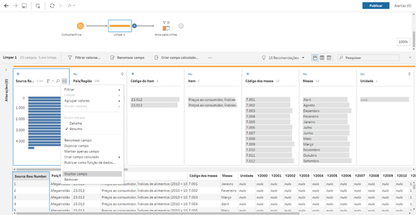
Task: Collapse the pane with the right-side chevron
Action: click(x=410, y=58)
